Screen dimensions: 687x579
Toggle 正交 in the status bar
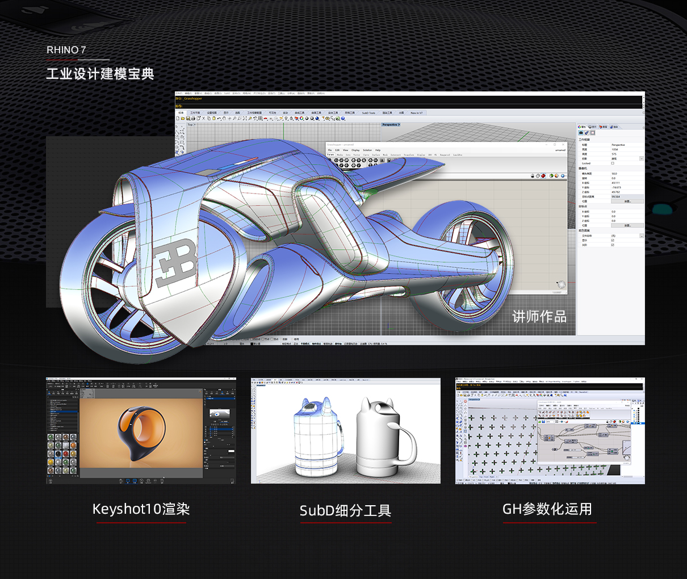(296, 343)
